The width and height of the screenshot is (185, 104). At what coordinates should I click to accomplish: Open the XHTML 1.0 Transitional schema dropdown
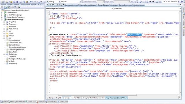tap(179, 2)
